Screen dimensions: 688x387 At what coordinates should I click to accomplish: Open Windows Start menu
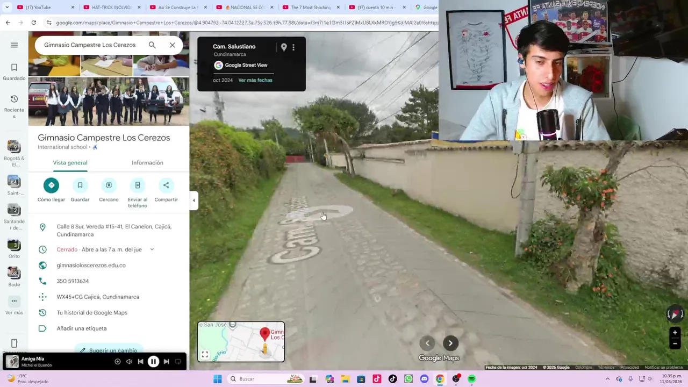click(x=217, y=379)
